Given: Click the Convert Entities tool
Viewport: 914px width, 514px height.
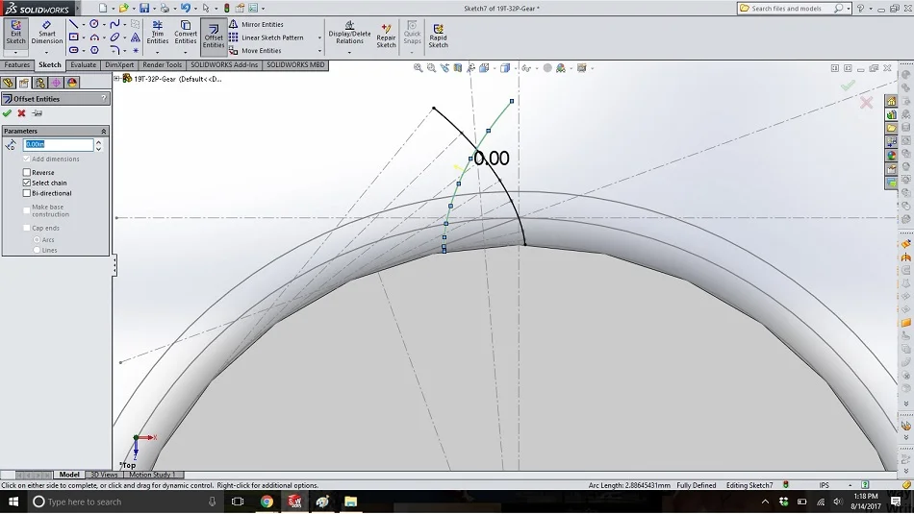Looking at the screenshot, I should [x=186, y=33].
